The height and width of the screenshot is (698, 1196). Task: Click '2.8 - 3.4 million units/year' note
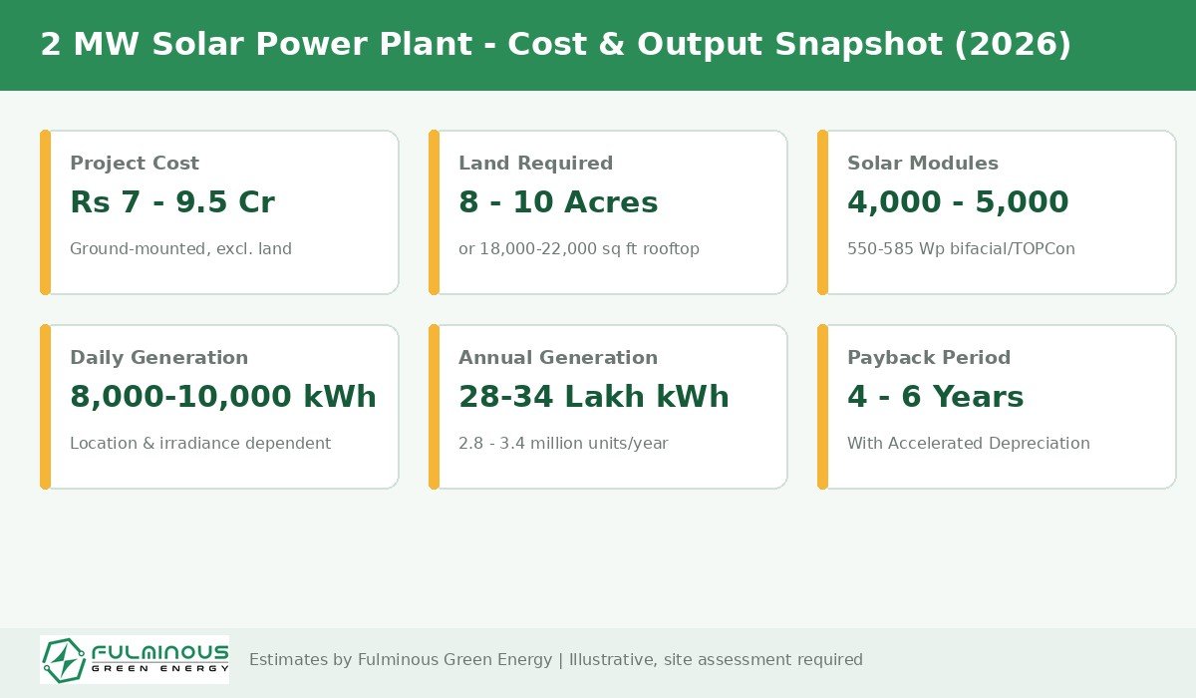pos(563,444)
